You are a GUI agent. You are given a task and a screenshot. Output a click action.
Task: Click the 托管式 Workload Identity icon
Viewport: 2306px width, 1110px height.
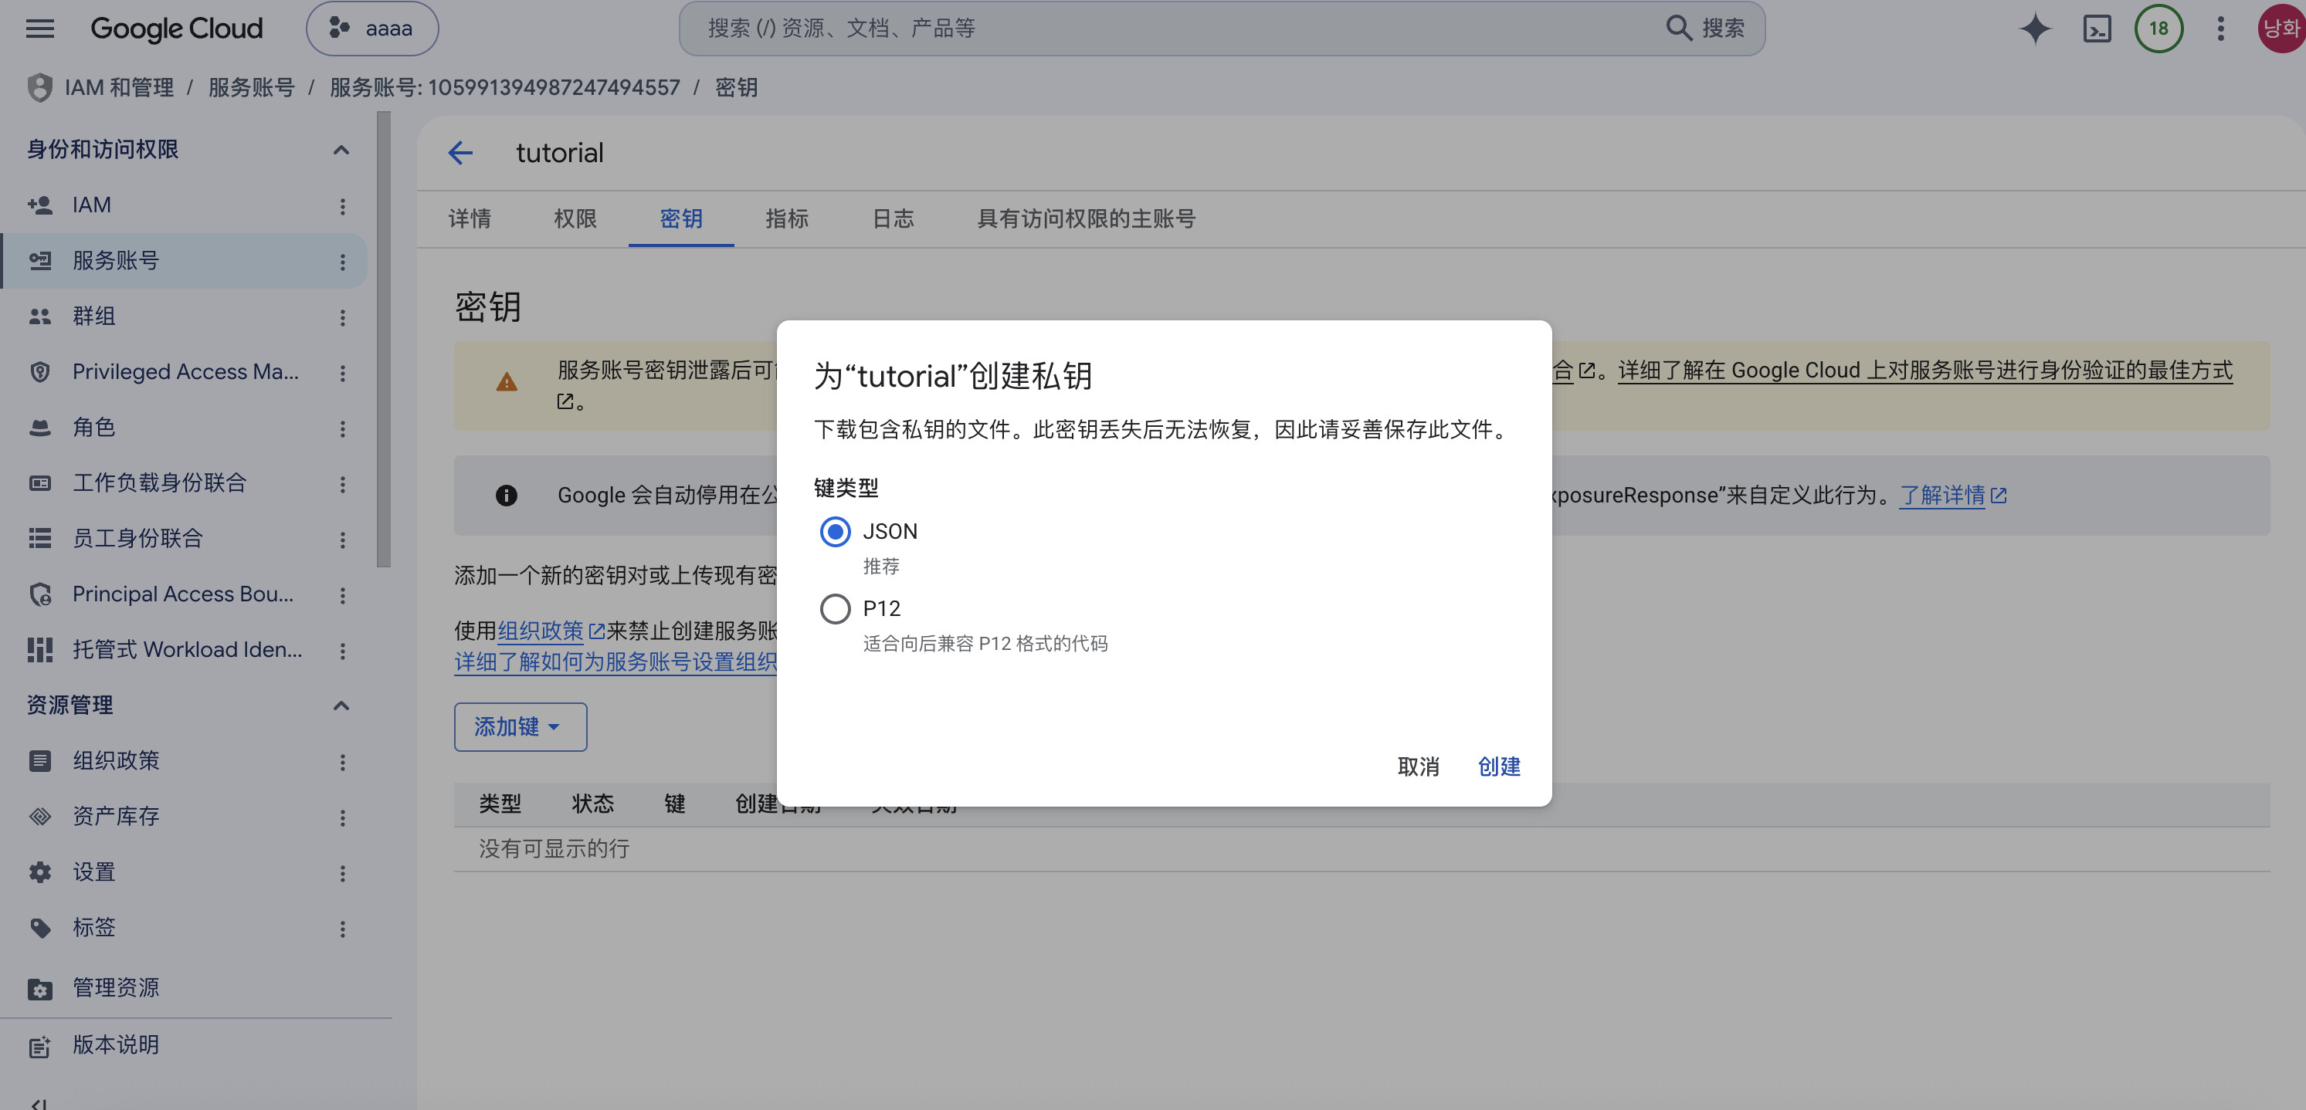pyautogui.click(x=39, y=649)
